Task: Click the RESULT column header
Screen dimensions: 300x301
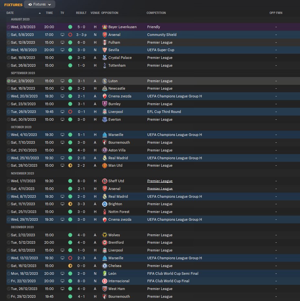Action: (81, 13)
